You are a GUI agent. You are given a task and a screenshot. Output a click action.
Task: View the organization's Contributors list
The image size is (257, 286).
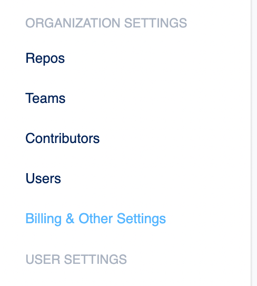[x=63, y=138]
